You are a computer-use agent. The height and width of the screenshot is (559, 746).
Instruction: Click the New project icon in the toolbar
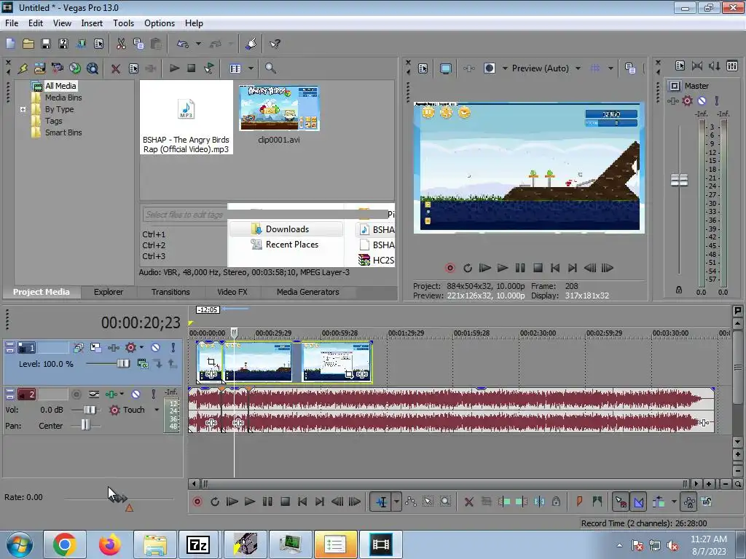(x=10, y=44)
